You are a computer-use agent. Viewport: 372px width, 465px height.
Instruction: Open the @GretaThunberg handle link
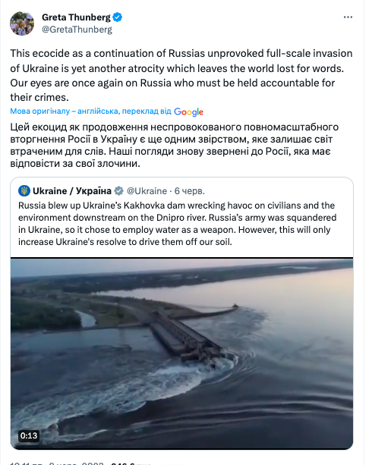pyautogui.click(x=77, y=30)
